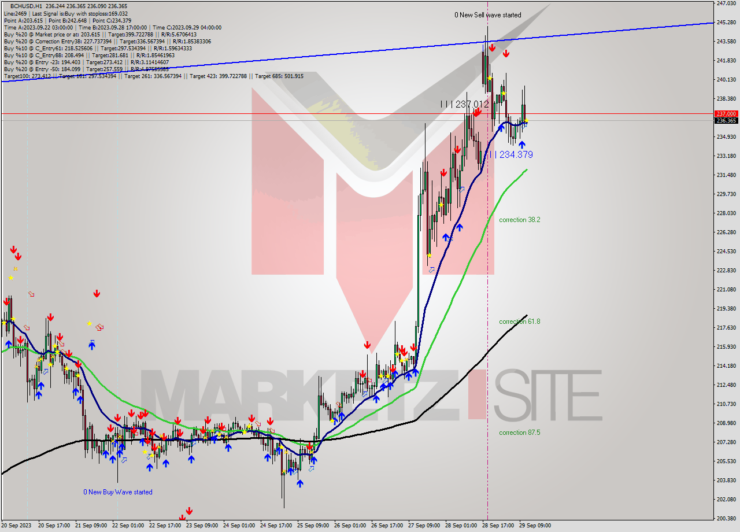This screenshot has width=740, height=532.
Task: Click the 207.280 price axis value
Action: click(726, 442)
